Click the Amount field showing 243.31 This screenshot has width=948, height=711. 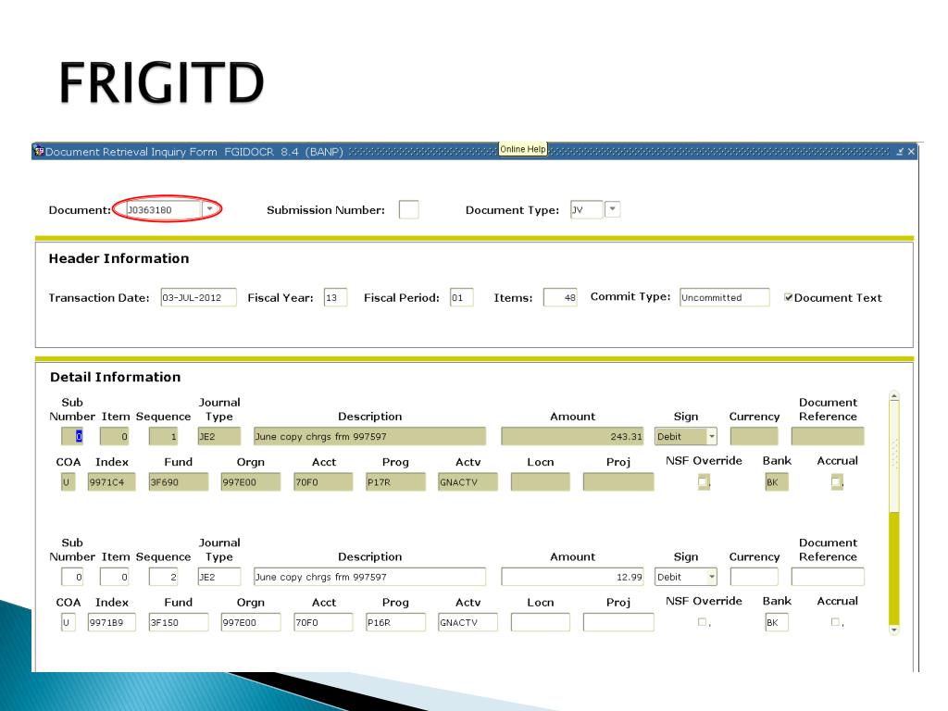(572, 437)
